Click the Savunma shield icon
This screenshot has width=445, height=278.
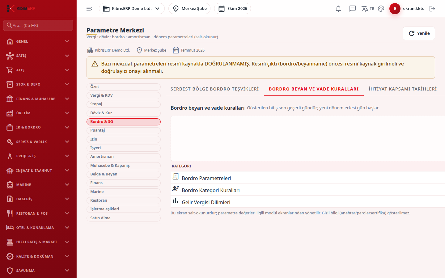10,271
